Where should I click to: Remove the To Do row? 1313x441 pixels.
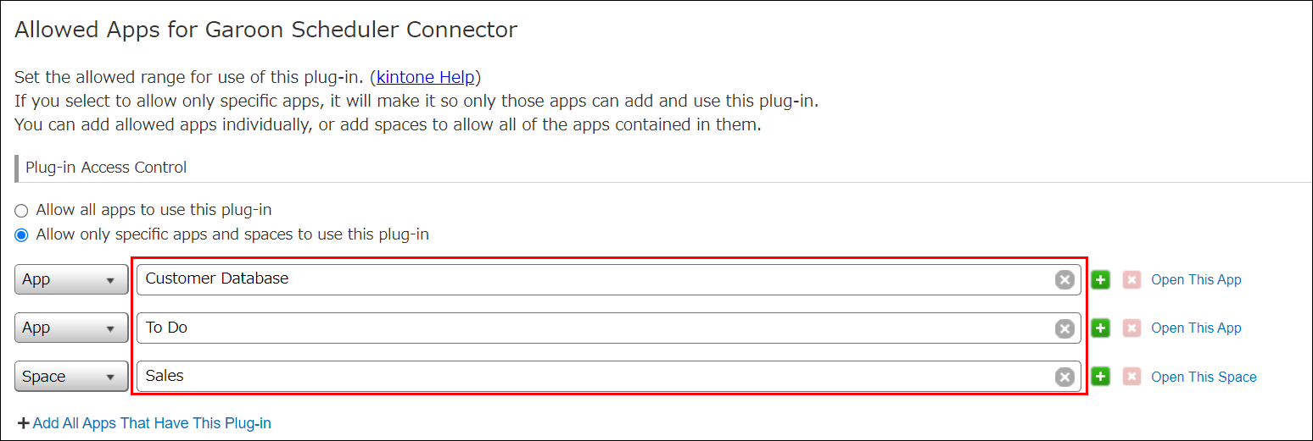tap(1131, 328)
